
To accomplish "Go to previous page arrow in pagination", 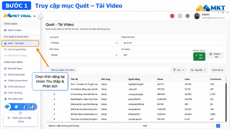I will pyautogui.click(x=213, y=126).
